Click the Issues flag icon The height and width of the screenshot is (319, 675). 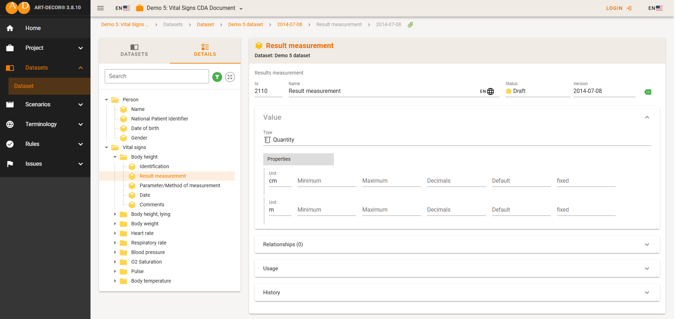(x=10, y=164)
